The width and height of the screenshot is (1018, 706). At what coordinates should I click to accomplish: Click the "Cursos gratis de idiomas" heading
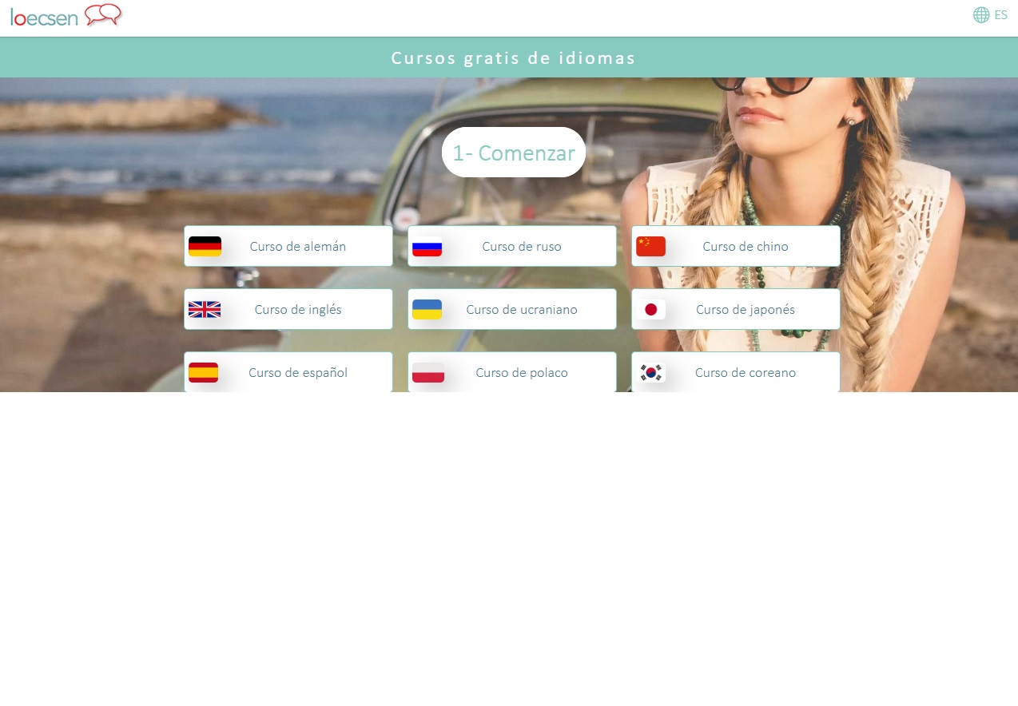click(513, 58)
